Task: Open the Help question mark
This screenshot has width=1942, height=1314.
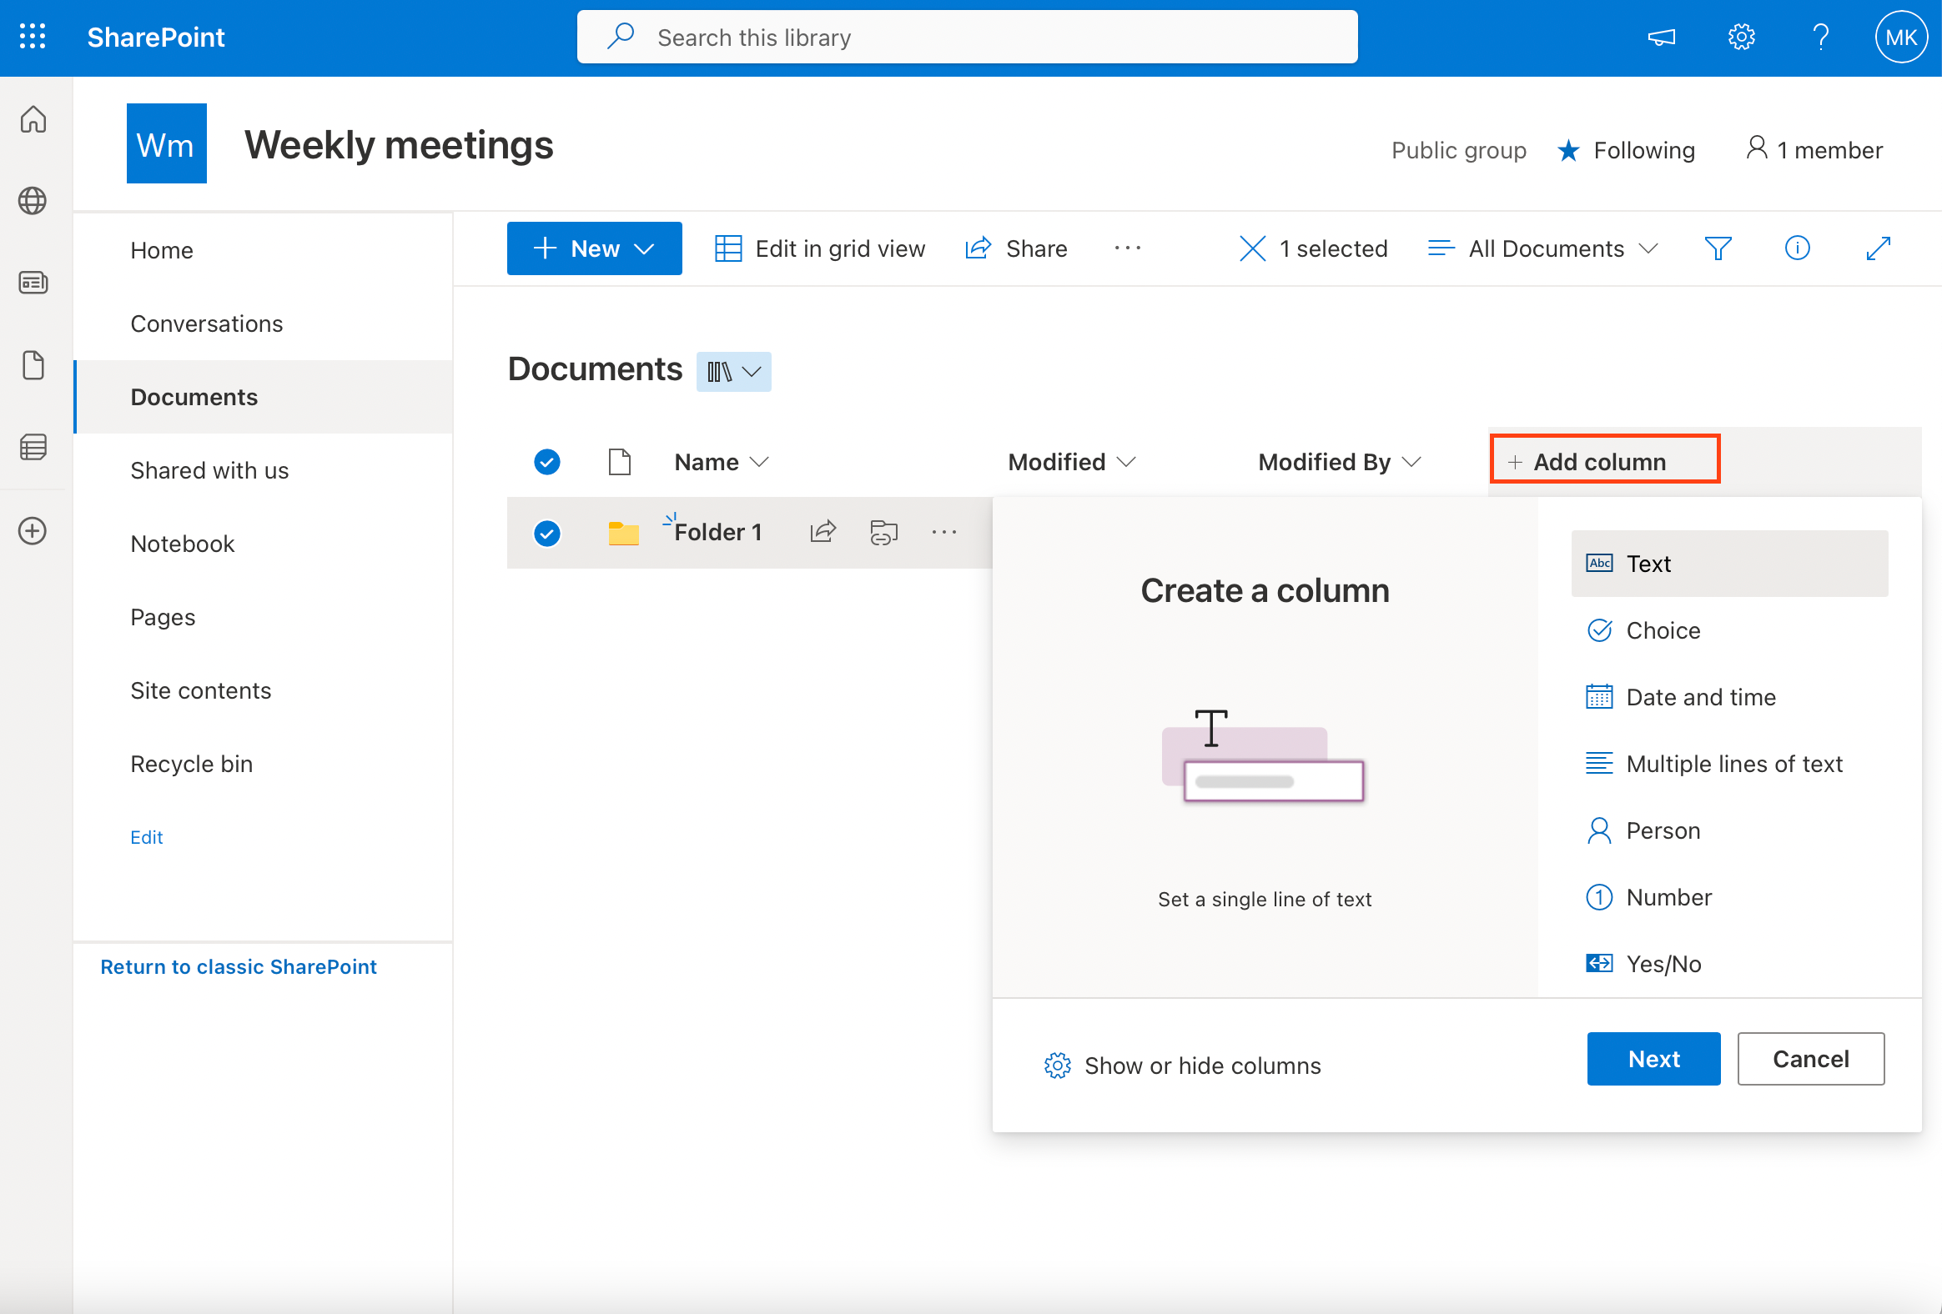Action: click(x=1821, y=37)
